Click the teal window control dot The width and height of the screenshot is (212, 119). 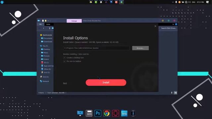pos(169,20)
